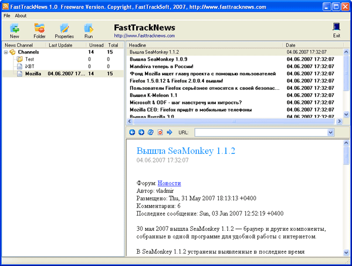Select the Channels tree item
The width and height of the screenshot is (352, 266).
click(29, 52)
